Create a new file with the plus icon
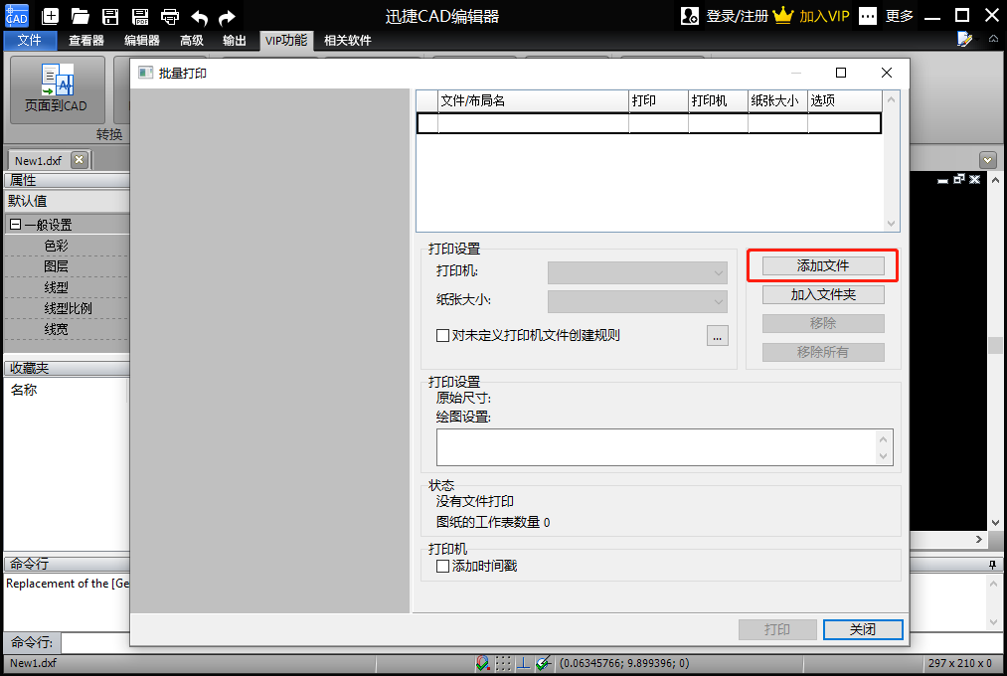Viewport: 1007px width, 676px height. pos(50,16)
